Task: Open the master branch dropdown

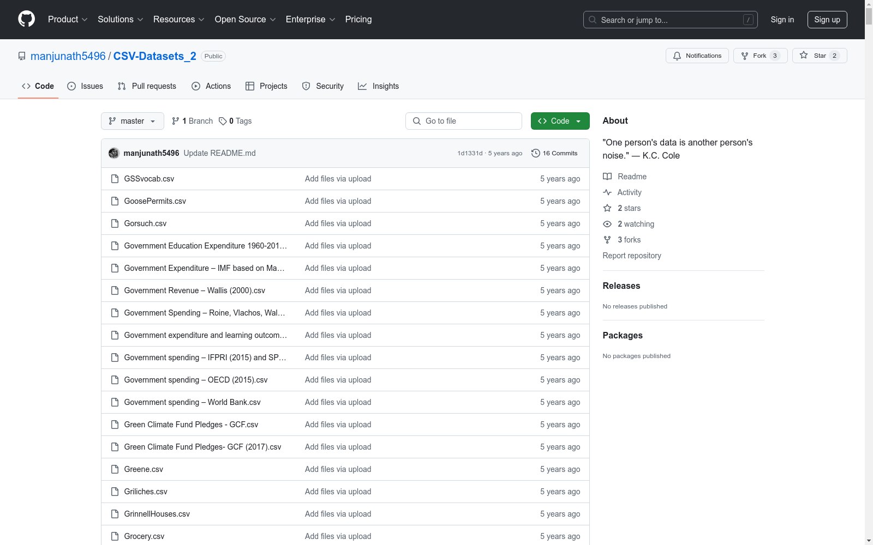Action: click(x=133, y=121)
